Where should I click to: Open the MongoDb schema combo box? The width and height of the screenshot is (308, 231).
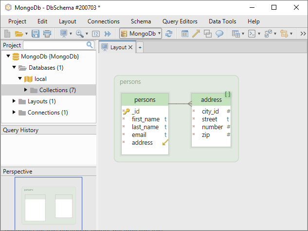141,34
